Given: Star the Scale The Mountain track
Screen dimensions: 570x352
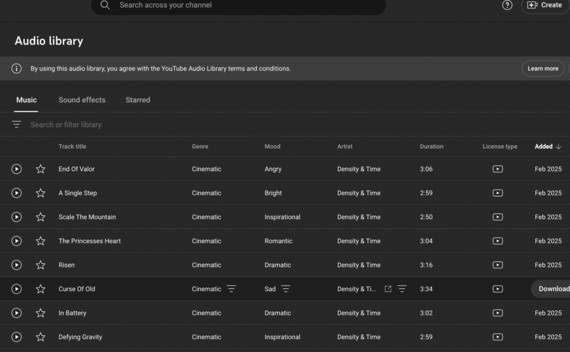Looking at the screenshot, I should [40, 217].
